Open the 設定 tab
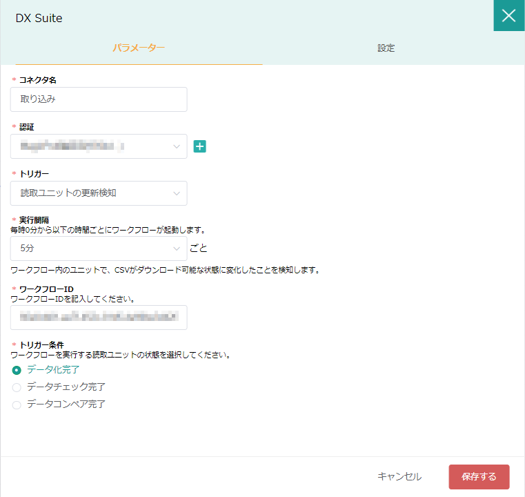 [386, 48]
